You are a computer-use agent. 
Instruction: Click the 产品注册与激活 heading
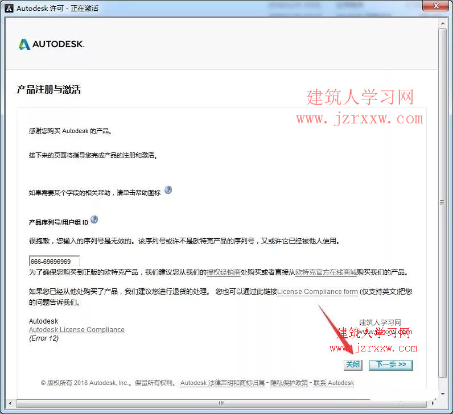49,89
